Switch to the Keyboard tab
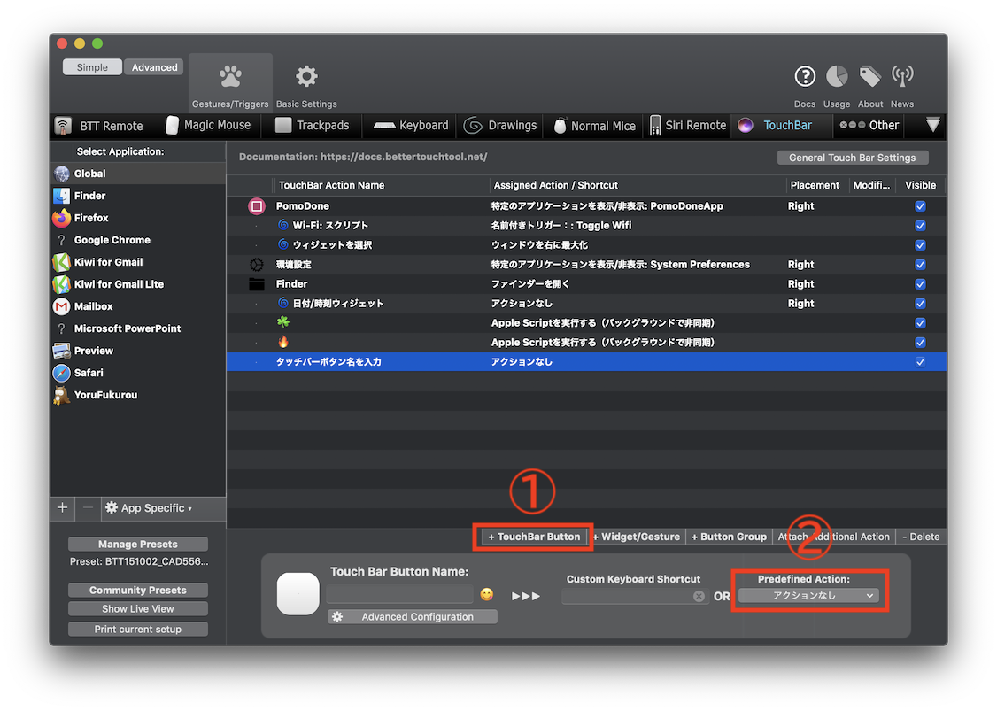Image resolution: width=997 pixels, height=711 pixels. point(411,126)
